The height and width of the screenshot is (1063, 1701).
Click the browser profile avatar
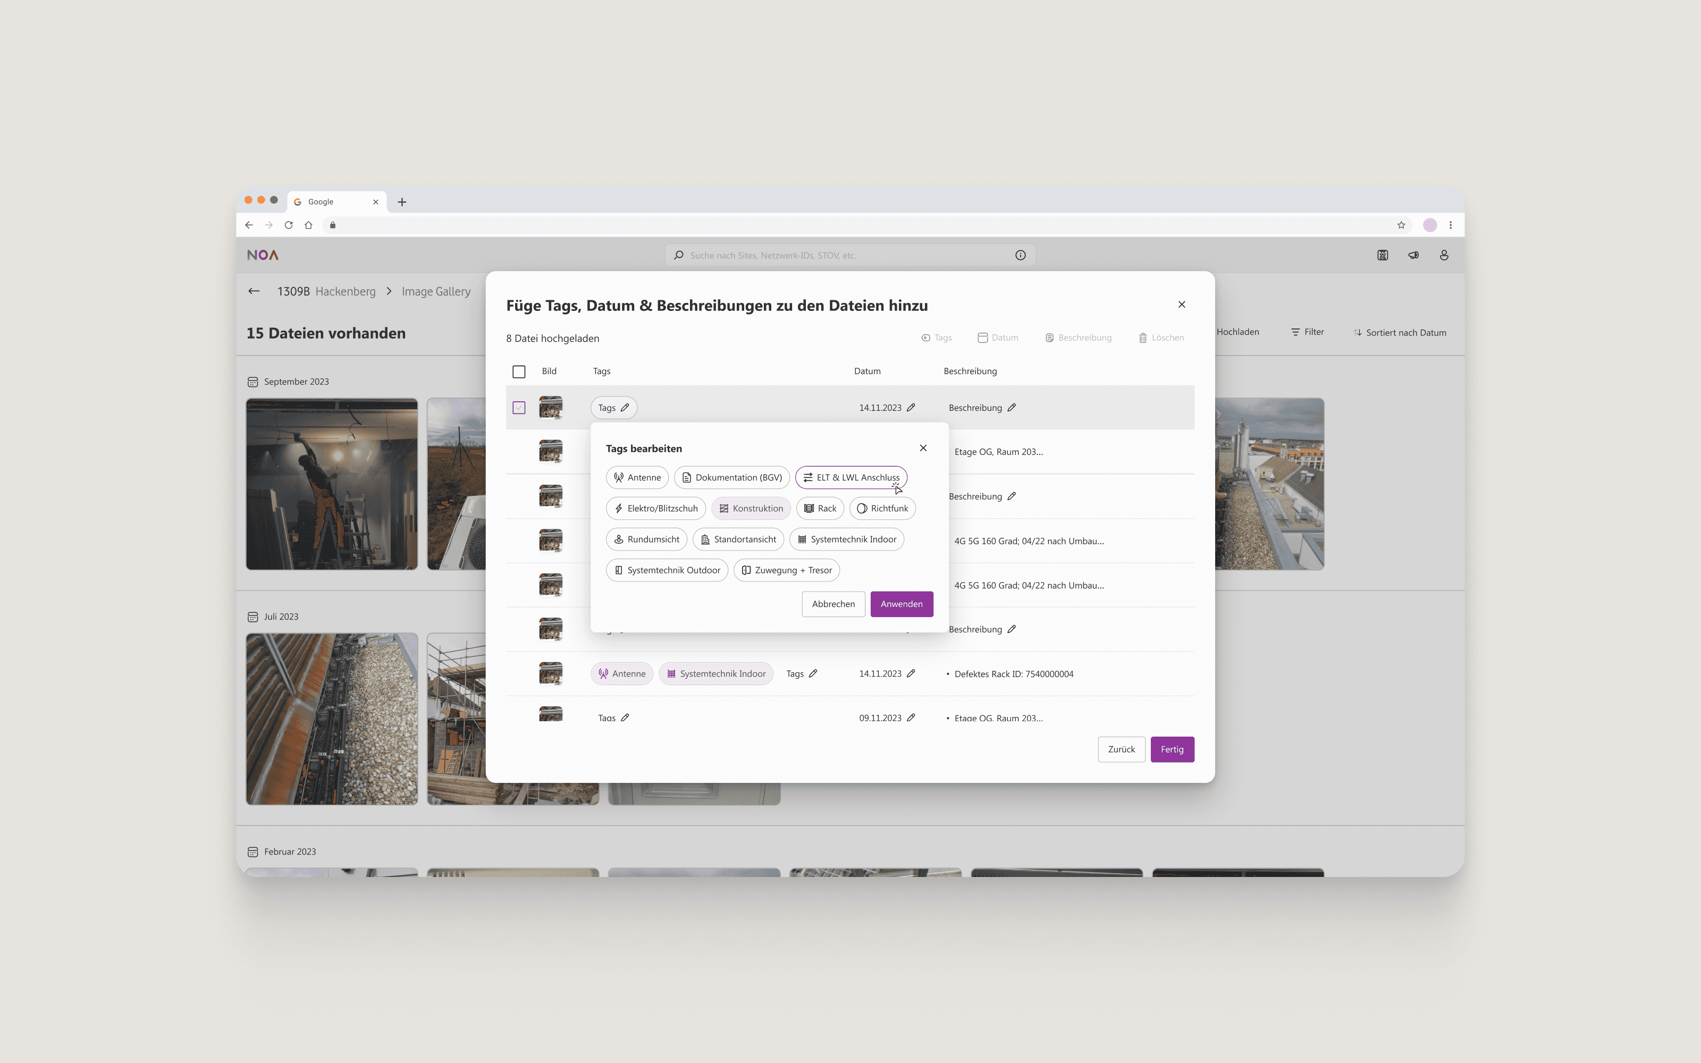[x=1430, y=225]
